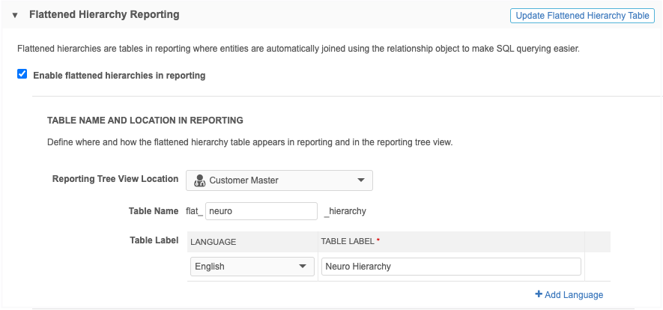Click the _hierarchy suffix text

345,211
